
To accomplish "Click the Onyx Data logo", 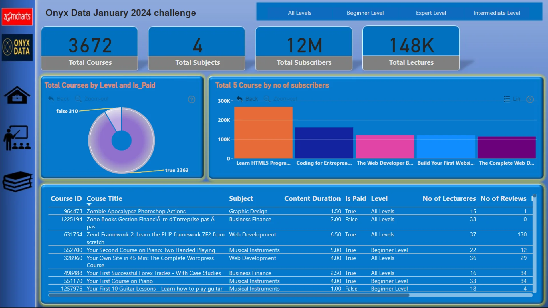I will (17, 47).
